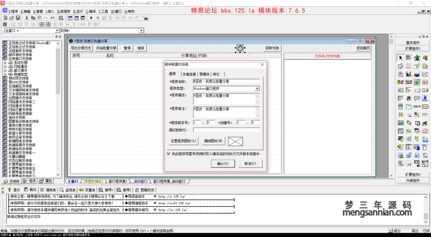This screenshot has width=431, height=237.
Task: Click the binoculars help search icon
Action: [x=146, y=18]
